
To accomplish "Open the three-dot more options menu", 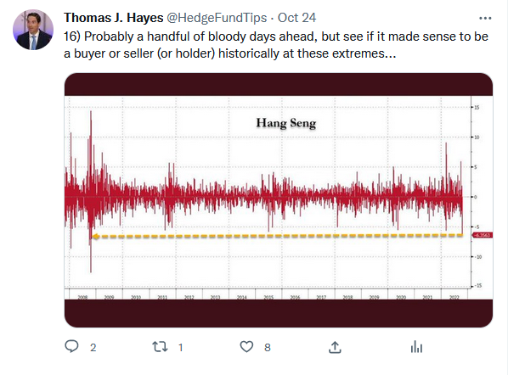I will [x=485, y=18].
